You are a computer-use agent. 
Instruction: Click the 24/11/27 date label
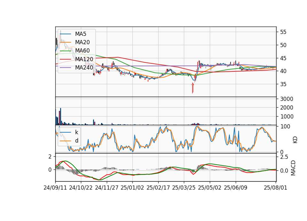[107, 188]
